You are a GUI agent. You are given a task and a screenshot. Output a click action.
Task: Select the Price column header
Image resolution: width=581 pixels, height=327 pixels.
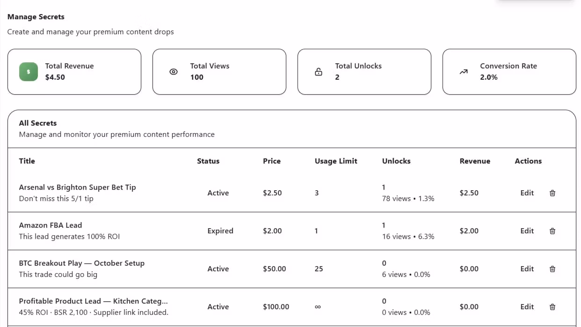[x=272, y=161]
